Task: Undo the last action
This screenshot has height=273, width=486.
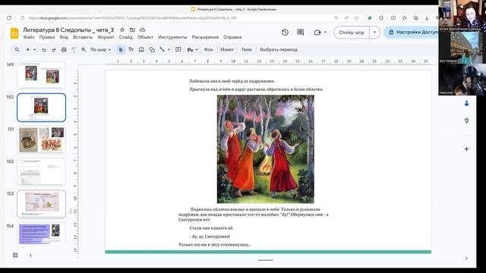Action: (44, 49)
